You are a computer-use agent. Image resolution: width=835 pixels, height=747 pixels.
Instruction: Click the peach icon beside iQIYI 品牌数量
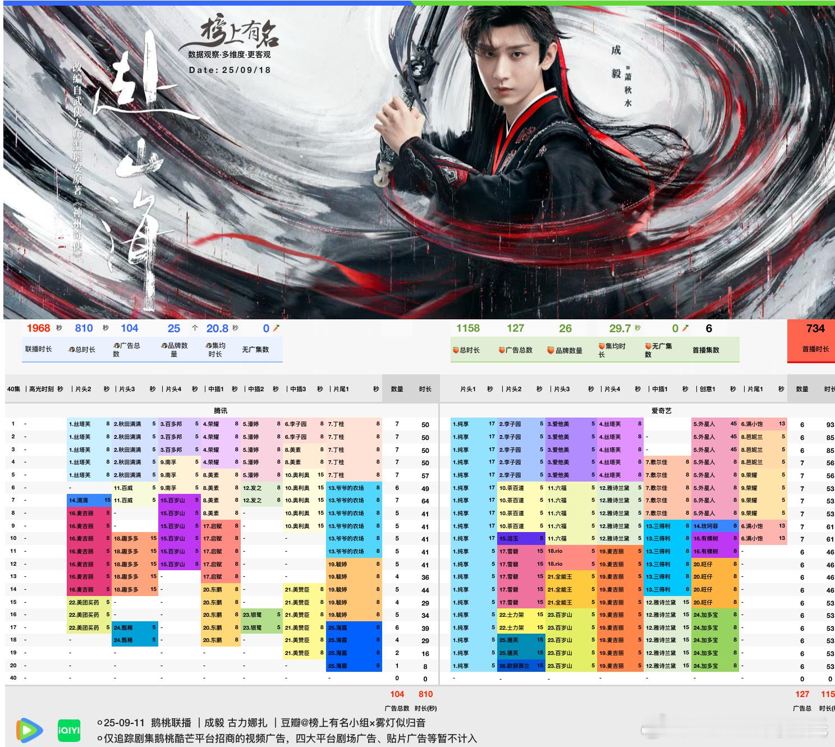pyautogui.click(x=551, y=350)
